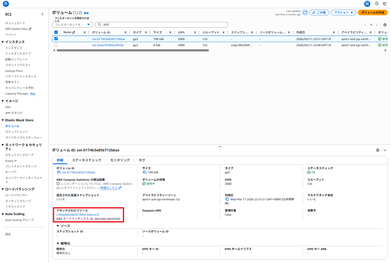391x263 pixels.
Task: Open the アクション dropdown menu
Action: pos(343,12)
